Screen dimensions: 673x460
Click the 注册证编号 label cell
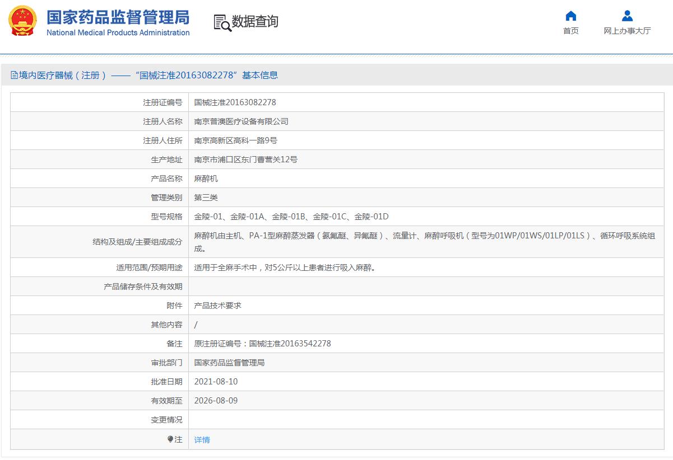[100, 102]
